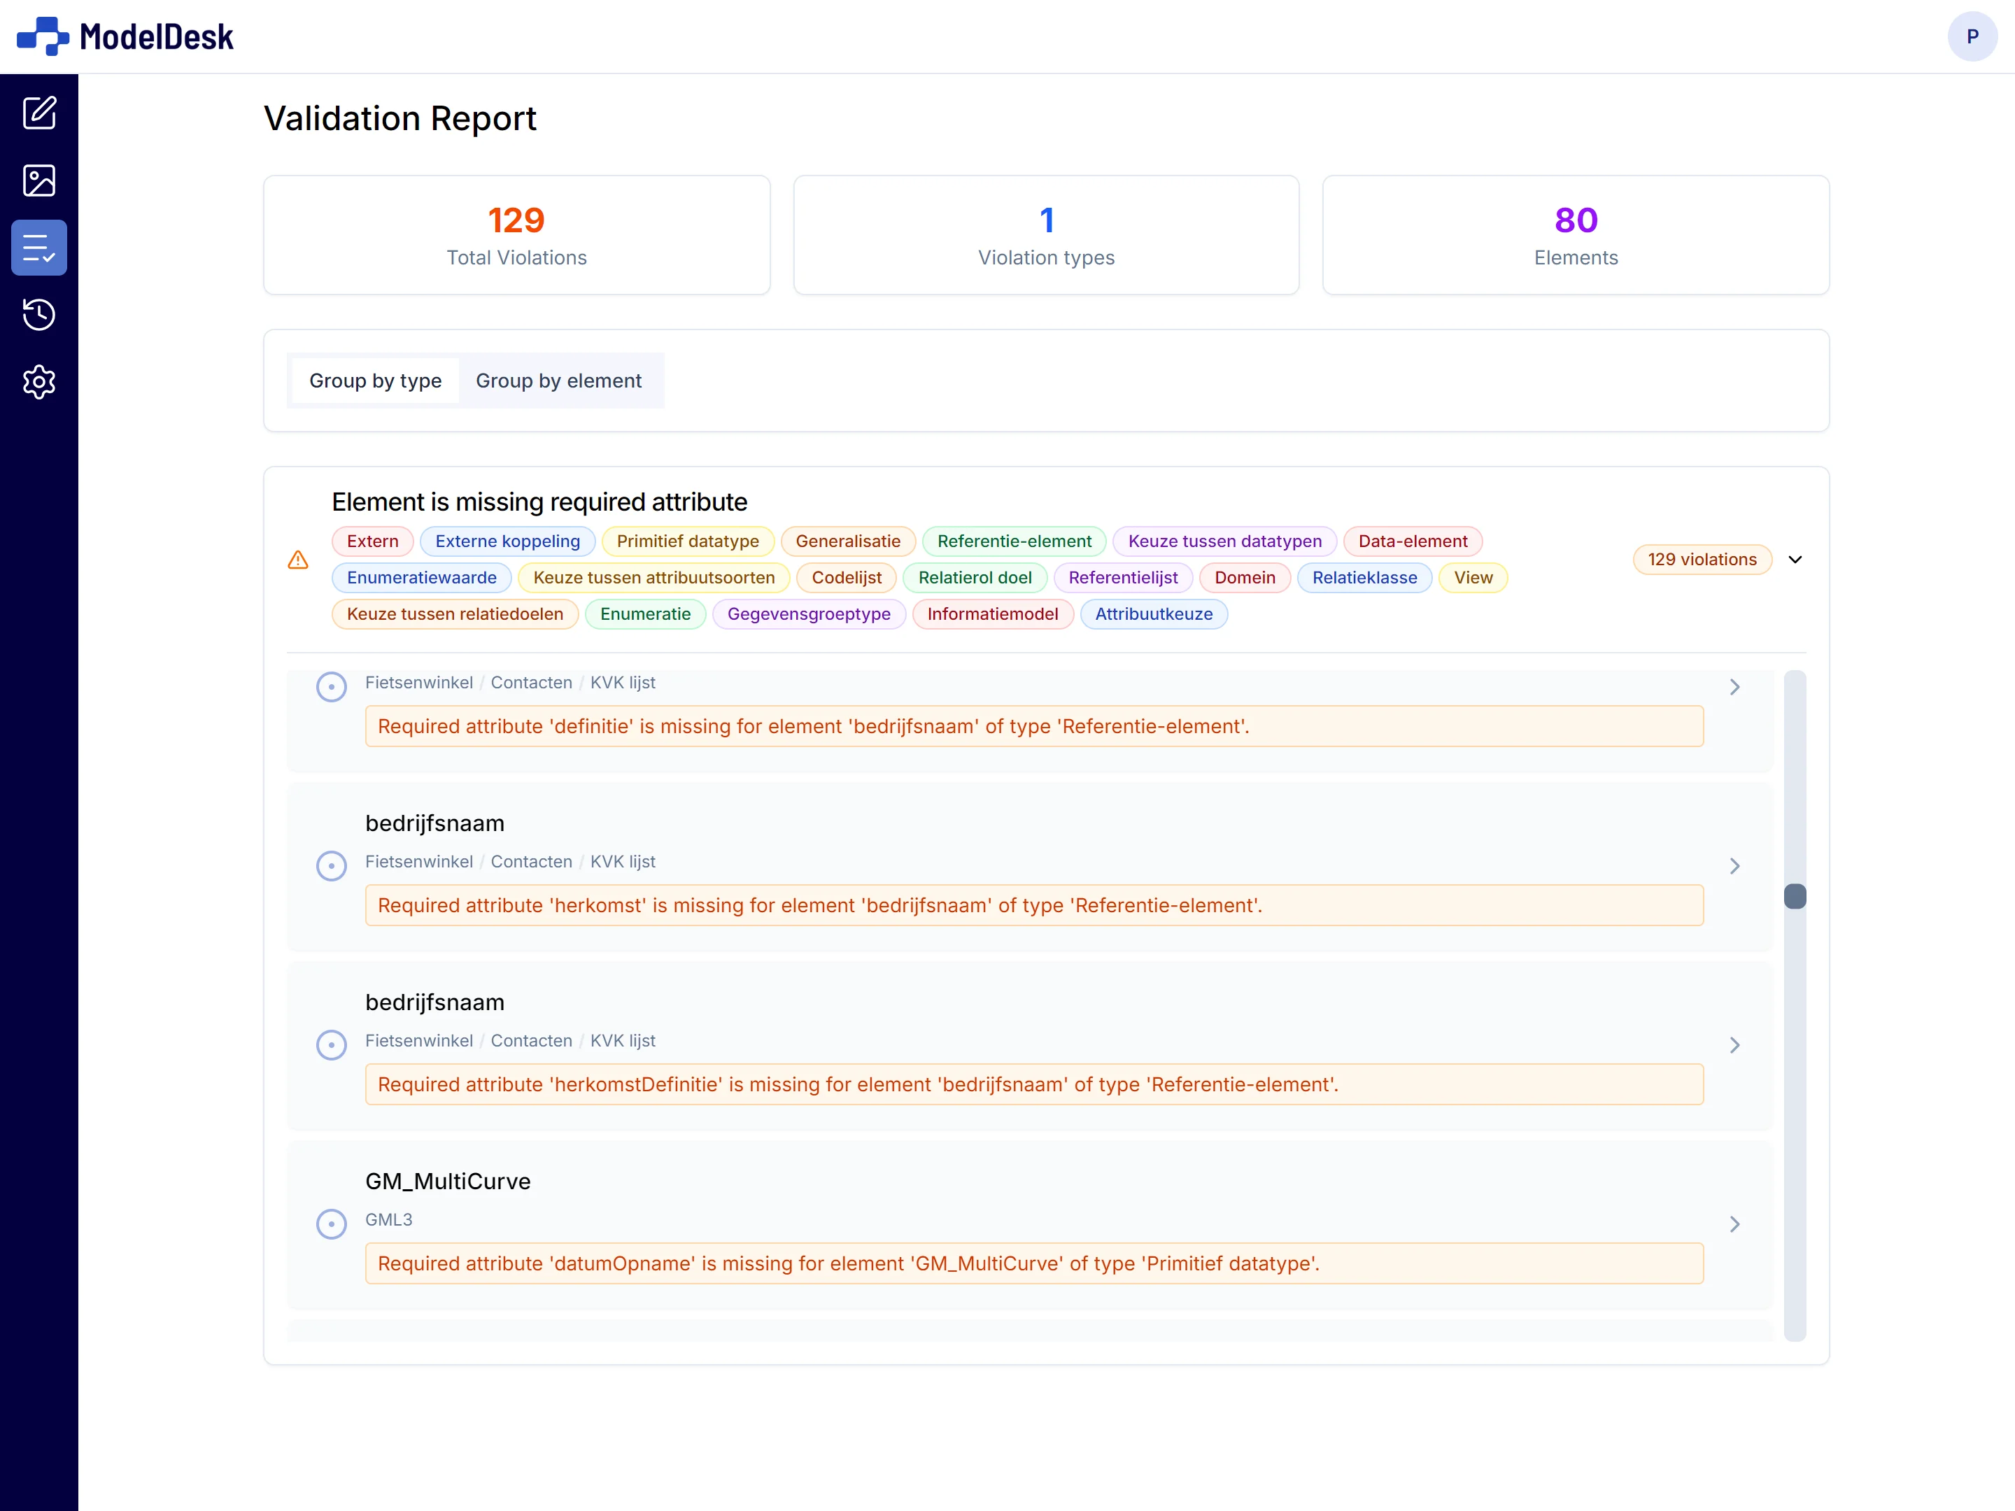Select the images panel in the sidebar
Image resolution: width=2015 pixels, height=1511 pixels.
pos(39,180)
